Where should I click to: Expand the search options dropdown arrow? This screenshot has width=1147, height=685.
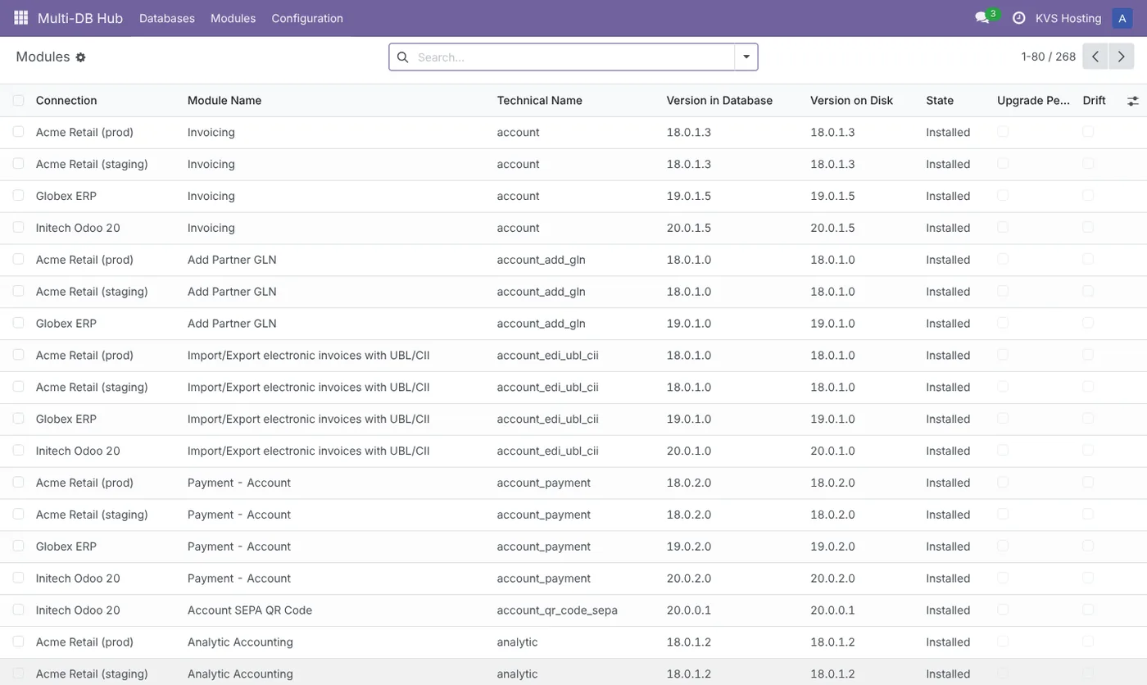pyautogui.click(x=746, y=57)
